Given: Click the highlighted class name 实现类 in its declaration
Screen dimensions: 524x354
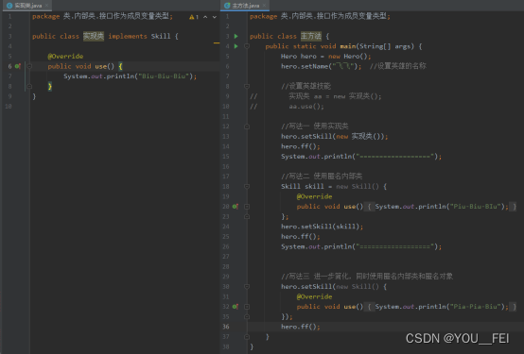Looking at the screenshot, I should (94, 36).
